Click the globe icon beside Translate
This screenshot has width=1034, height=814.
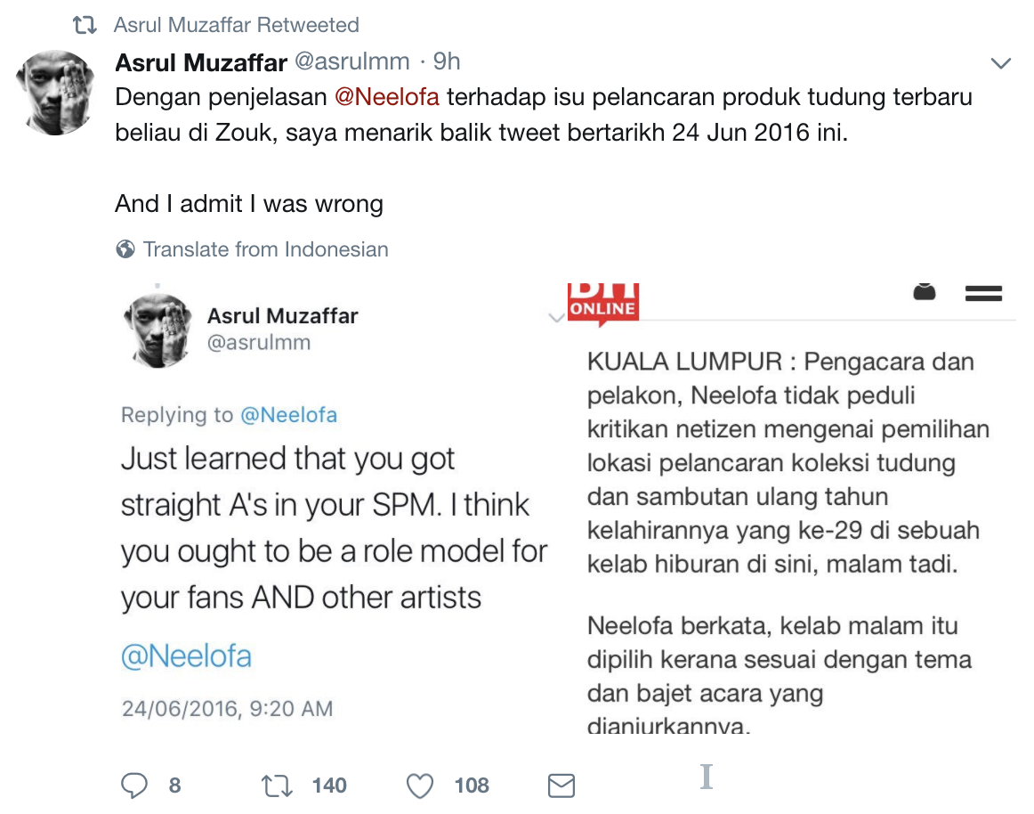[125, 249]
